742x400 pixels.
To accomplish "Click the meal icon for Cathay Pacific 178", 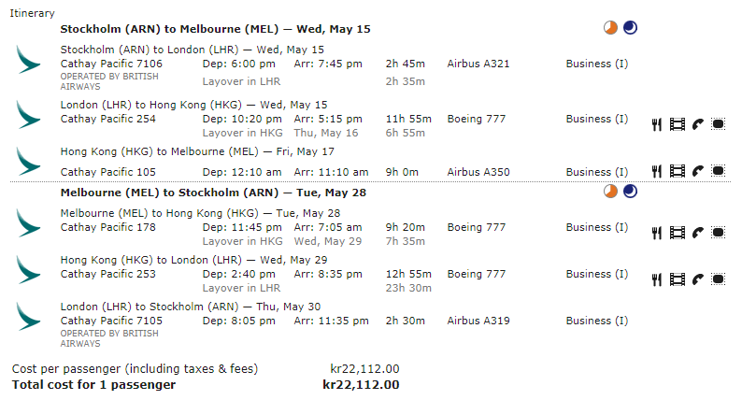I will 657,232.
